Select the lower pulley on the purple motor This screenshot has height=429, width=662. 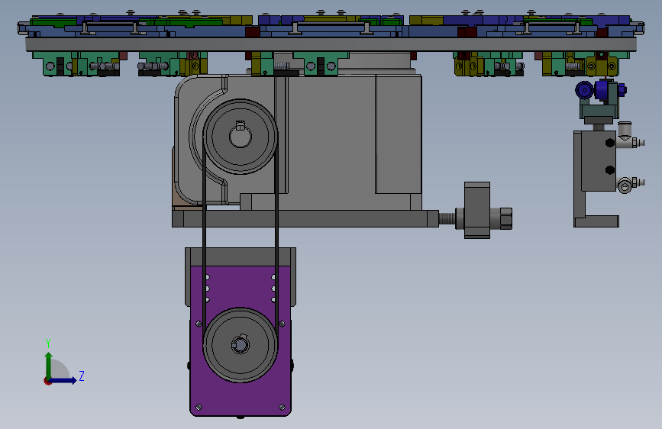click(x=241, y=345)
